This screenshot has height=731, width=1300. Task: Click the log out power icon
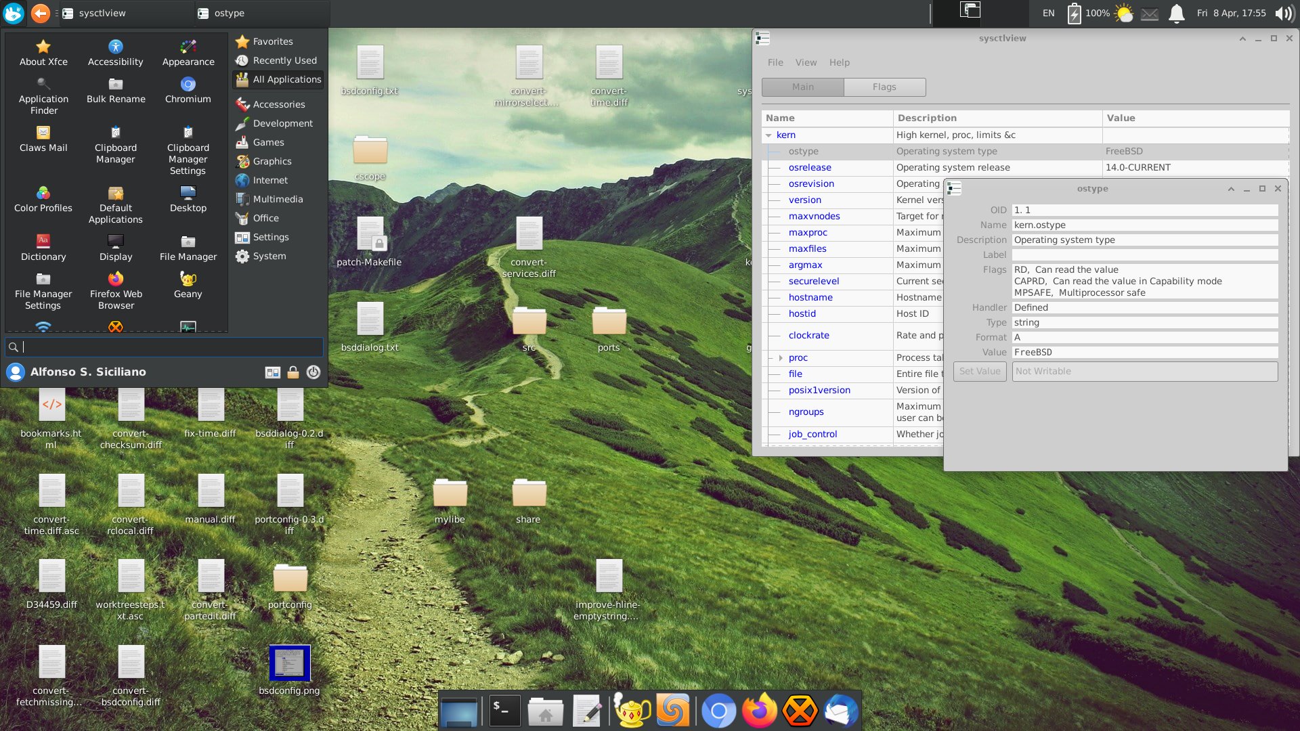pos(313,372)
